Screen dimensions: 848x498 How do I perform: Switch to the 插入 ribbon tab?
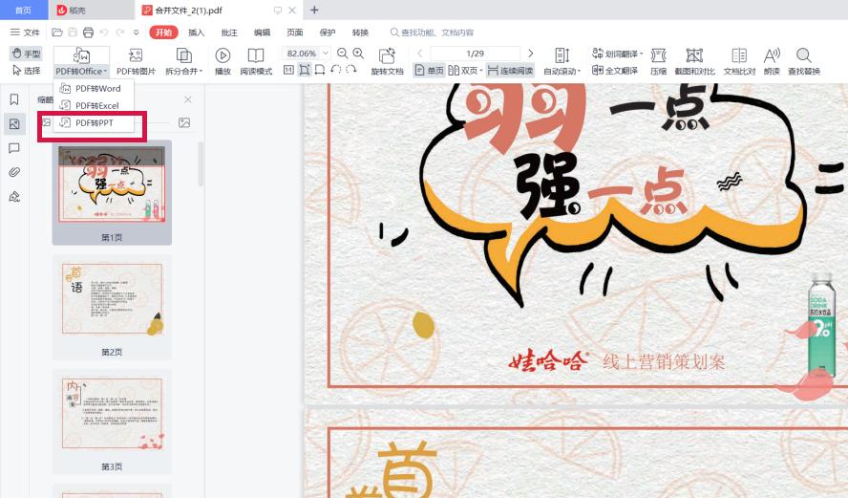pos(197,32)
